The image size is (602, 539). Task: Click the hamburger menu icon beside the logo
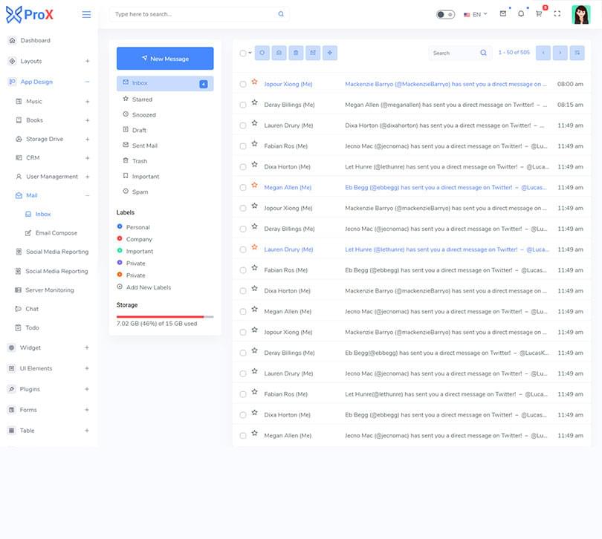(x=87, y=14)
